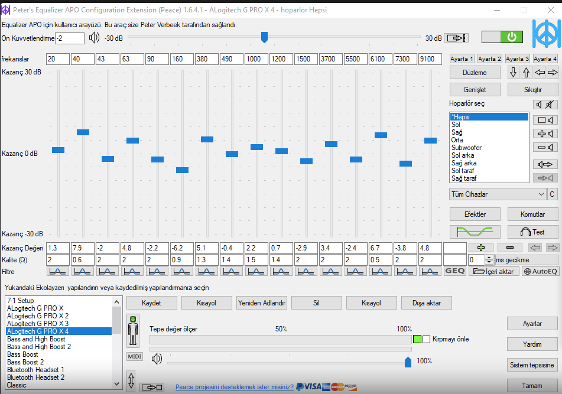Select Ayarla 2 preset slot

tap(489, 58)
